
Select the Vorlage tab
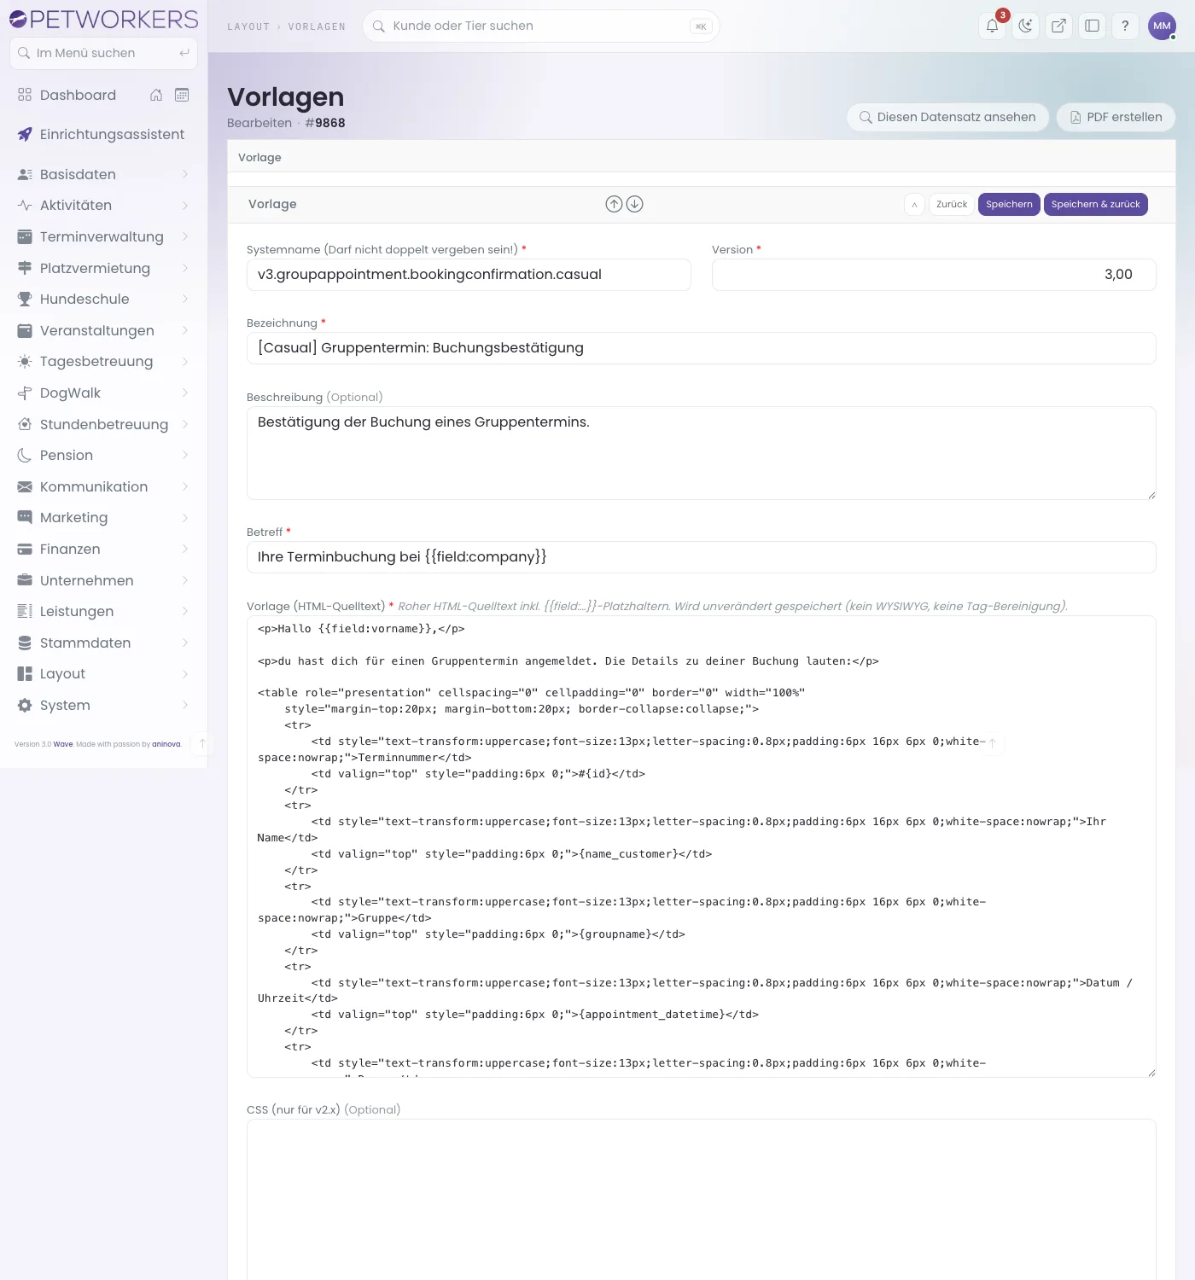(259, 157)
